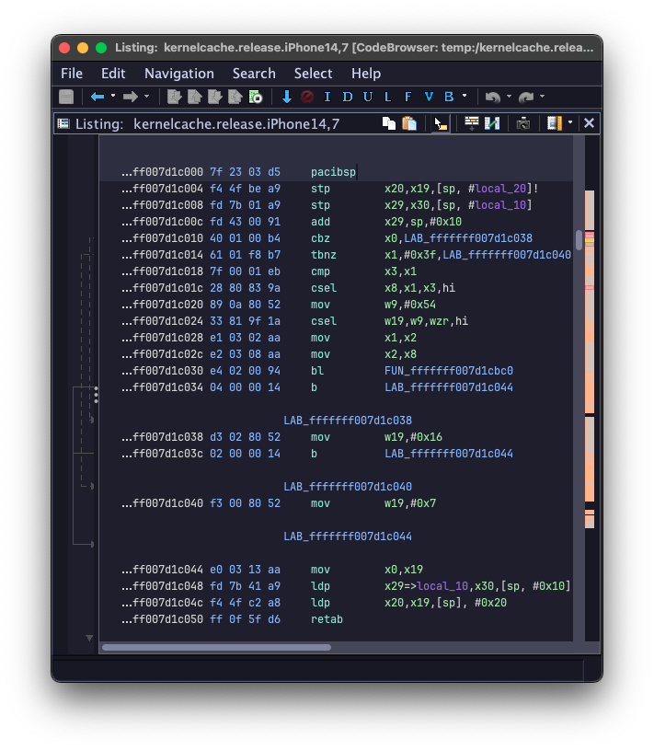Toggle the mouse hover cursor mode icon
This screenshot has width=654, height=750.
[441, 123]
